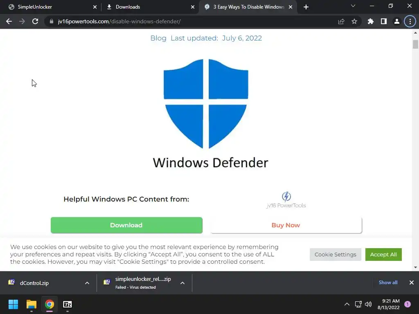Open notification center badge
Viewport: 419px width, 314px height.
408,304
